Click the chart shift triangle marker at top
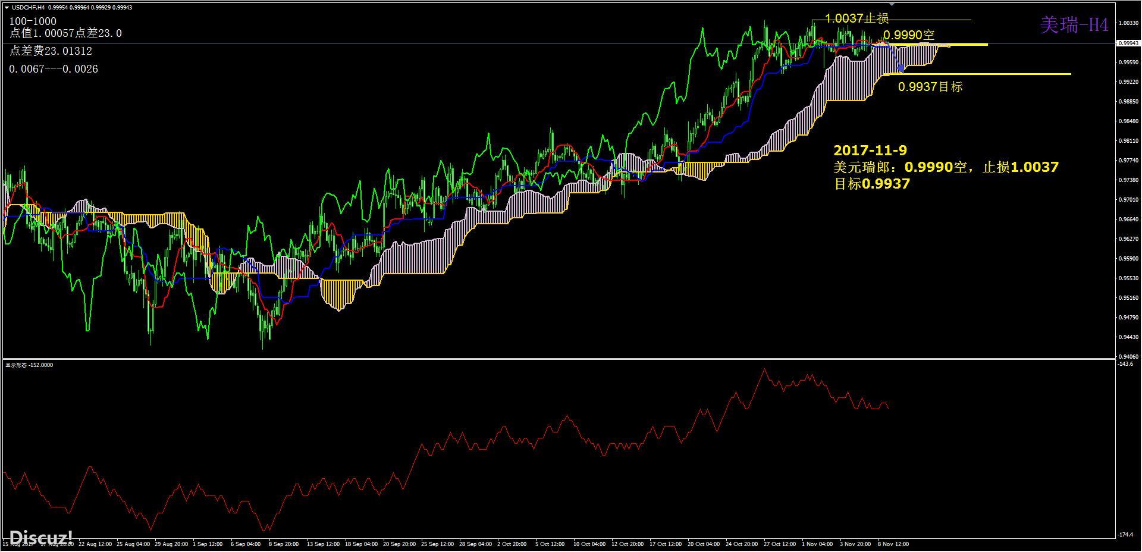The width and height of the screenshot is (1142, 552). coord(891,5)
